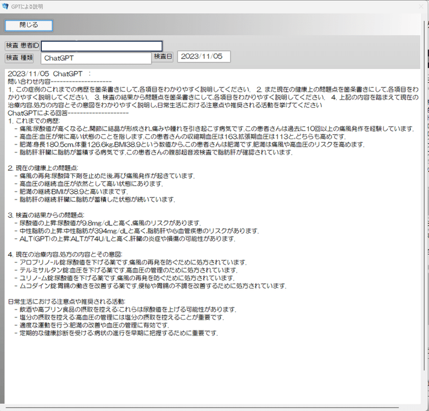
Task: Click the query line starting '1. この症例のこれまでの病歴'
Action: tap(213, 90)
